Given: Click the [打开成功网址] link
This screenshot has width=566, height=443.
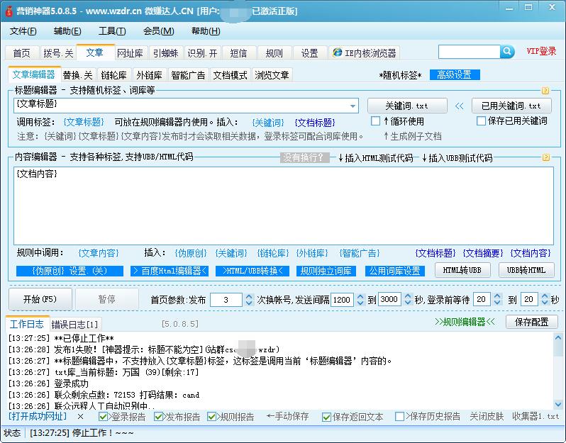Looking at the screenshot, I should coord(38,416).
